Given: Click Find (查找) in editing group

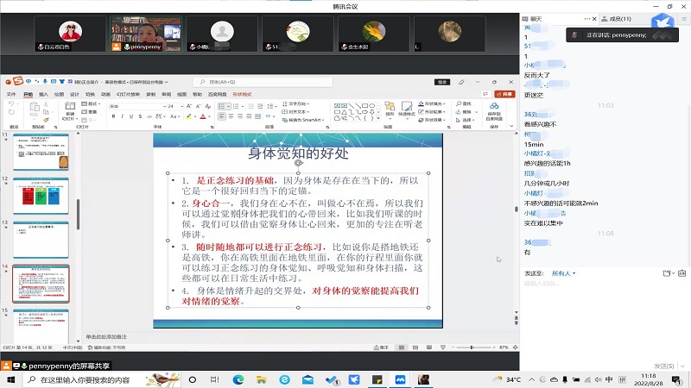Looking at the screenshot, I should 464,103.
